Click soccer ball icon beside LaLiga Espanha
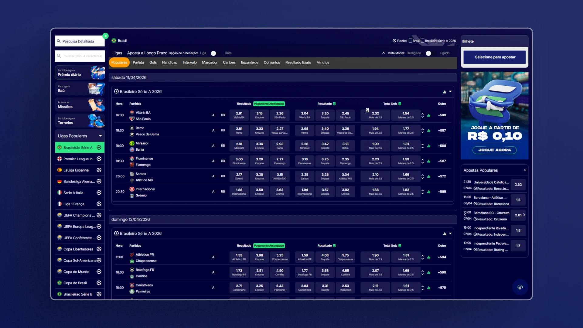 point(99,170)
